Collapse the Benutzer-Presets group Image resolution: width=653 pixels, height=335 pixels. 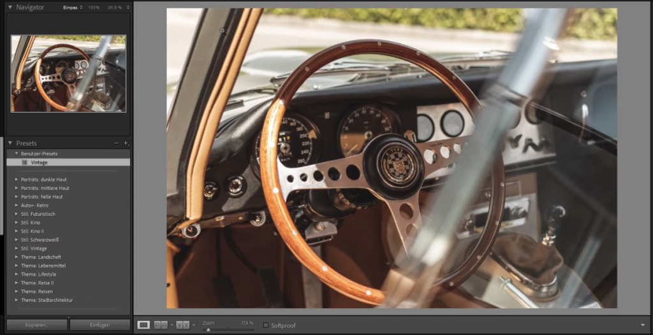(17, 153)
